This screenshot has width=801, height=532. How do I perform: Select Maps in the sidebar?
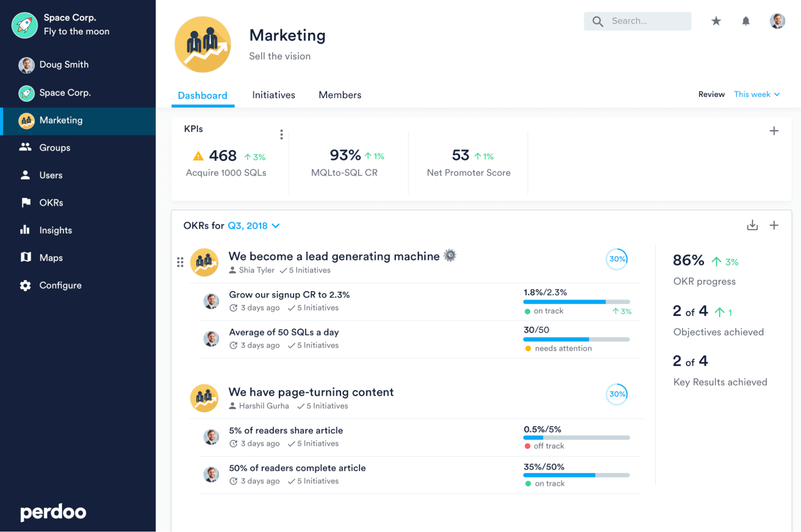pyautogui.click(x=51, y=258)
